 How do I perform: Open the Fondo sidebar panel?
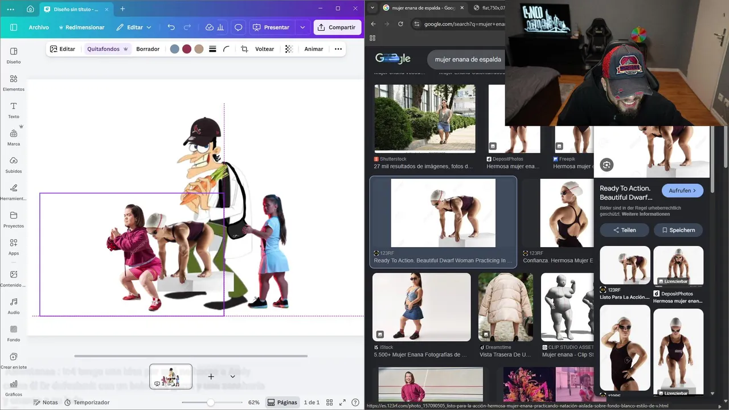(14, 333)
